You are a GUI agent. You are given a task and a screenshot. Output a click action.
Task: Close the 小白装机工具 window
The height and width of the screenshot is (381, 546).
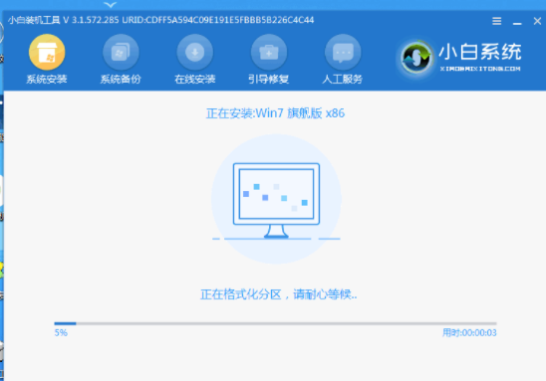click(x=537, y=21)
